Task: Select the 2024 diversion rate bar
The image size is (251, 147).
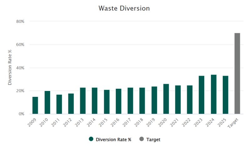Action: coord(214,94)
